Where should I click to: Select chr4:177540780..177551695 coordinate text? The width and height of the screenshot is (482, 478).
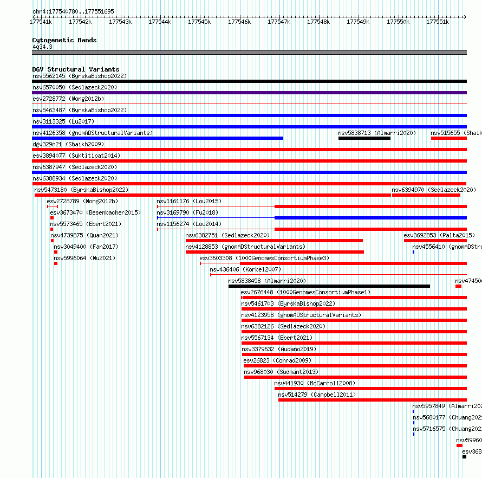click(73, 11)
